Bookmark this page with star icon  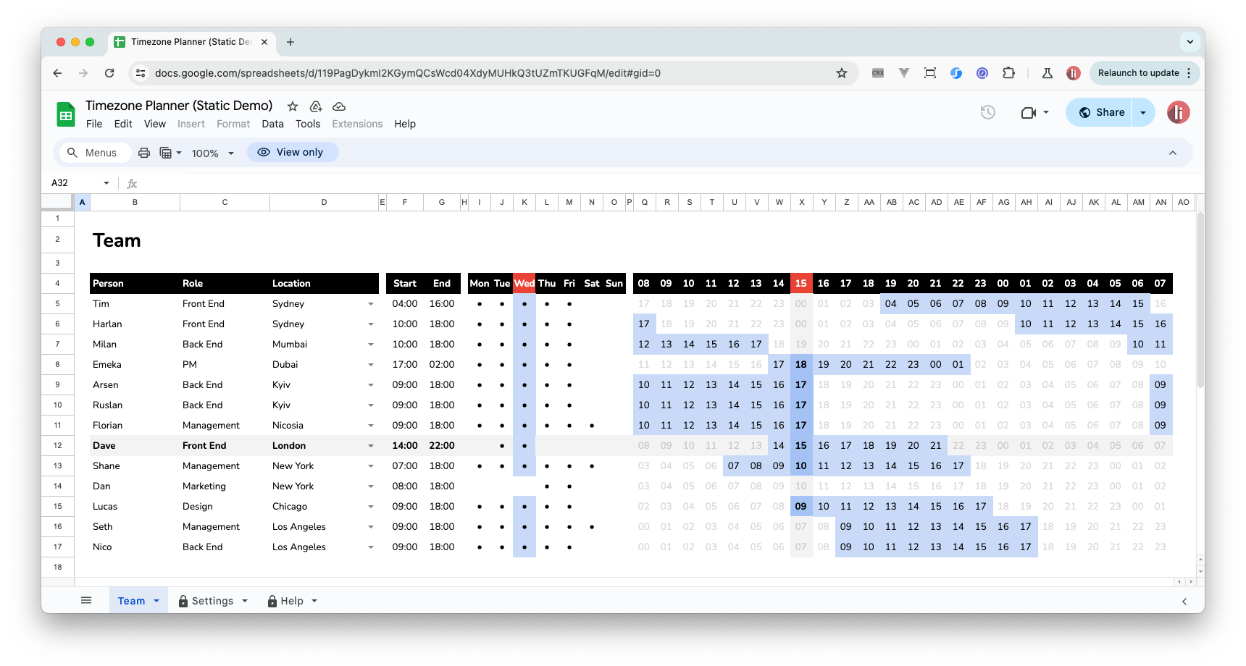coord(841,73)
